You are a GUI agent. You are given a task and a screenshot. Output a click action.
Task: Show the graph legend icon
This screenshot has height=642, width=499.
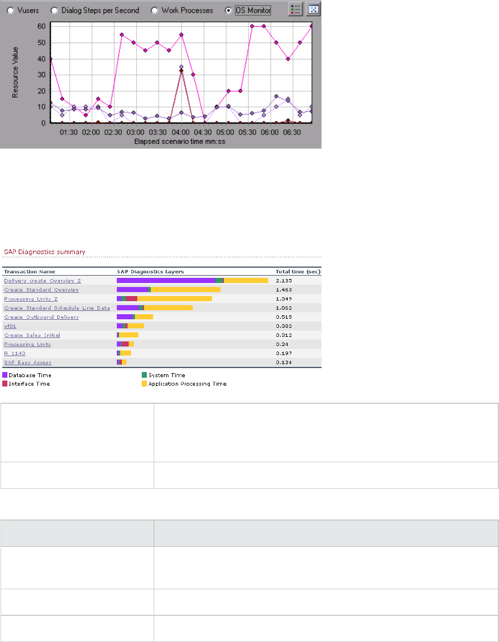pos(295,9)
